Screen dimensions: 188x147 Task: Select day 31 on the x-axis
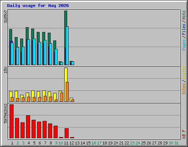pos(176,143)
